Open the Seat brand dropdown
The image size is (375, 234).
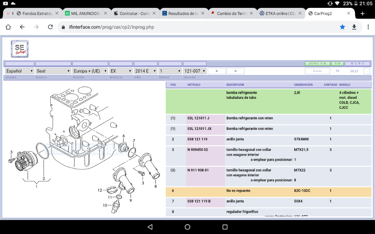pos(53,71)
